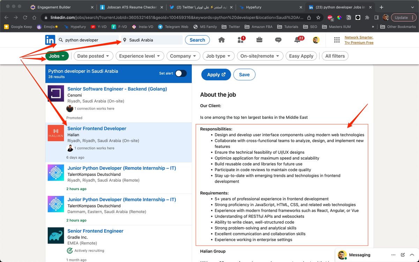Toggle the Set alert switch
The image size is (419, 262).
[181, 73]
